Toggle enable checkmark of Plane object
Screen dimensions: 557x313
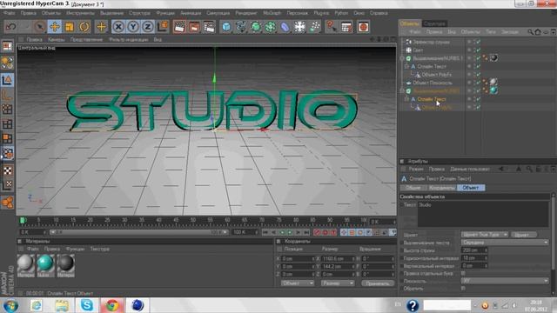478,83
